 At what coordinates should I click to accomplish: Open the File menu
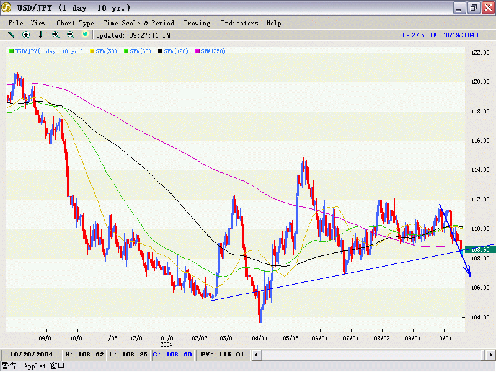[15, 23]
